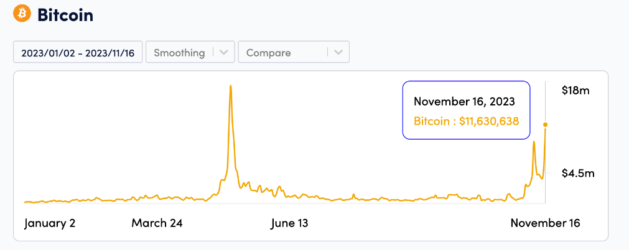The width and height of the screenshot is (629, 250).
Task: Click the November 16 x-axis label
Action: pyautogui.click(x=545, y=223)
